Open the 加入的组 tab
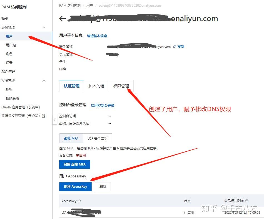The width and height of the screenshot is (264, 219). [x=96, y=86]
